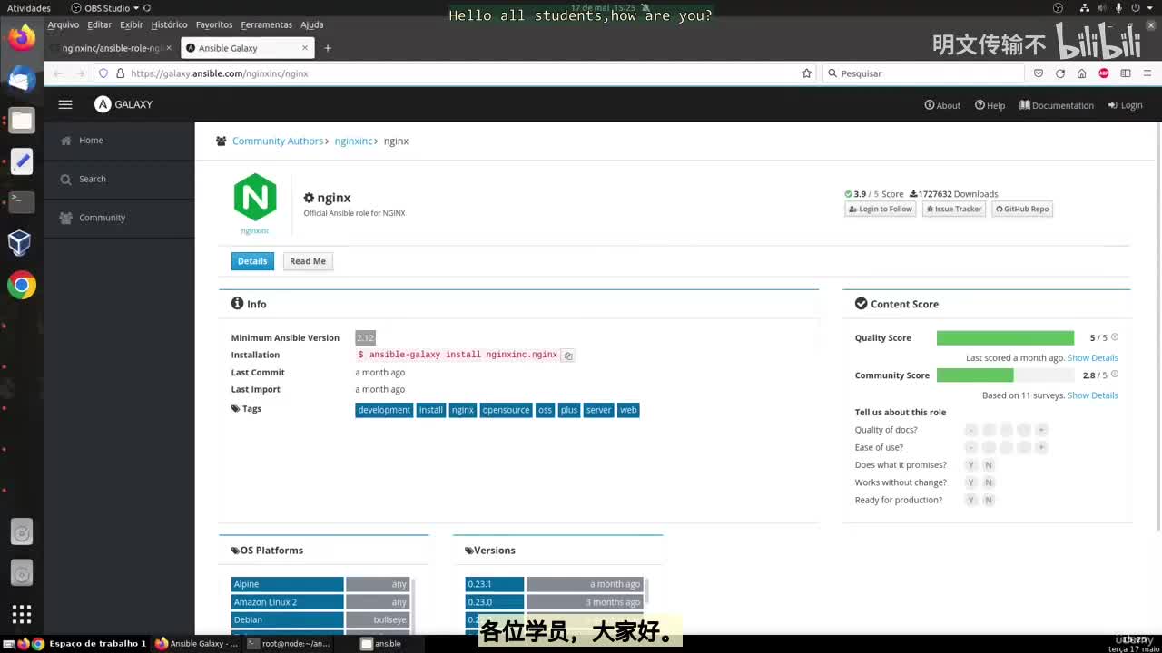Open Community in Galaxy sidebar
The width and height of the screenshot is (1162, 653).
119,218
